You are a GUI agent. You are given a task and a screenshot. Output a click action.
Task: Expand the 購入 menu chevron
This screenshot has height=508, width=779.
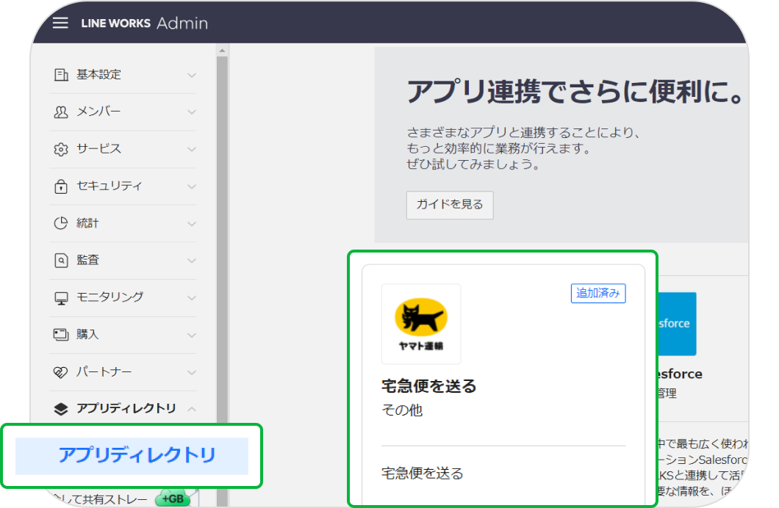(192, 335)
